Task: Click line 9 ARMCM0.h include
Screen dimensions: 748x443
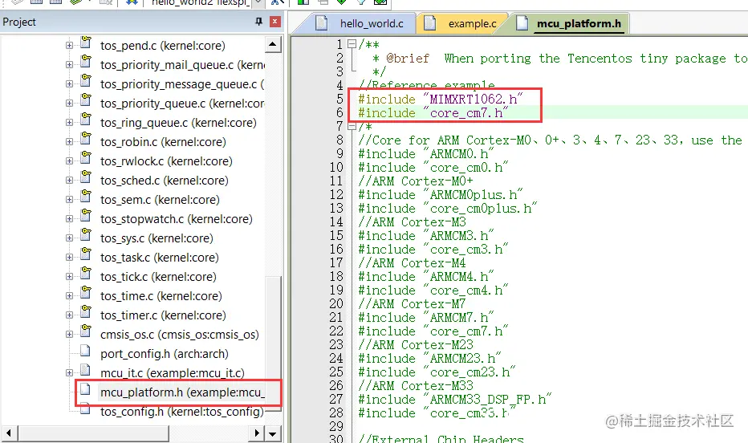Action: [426, 154]
